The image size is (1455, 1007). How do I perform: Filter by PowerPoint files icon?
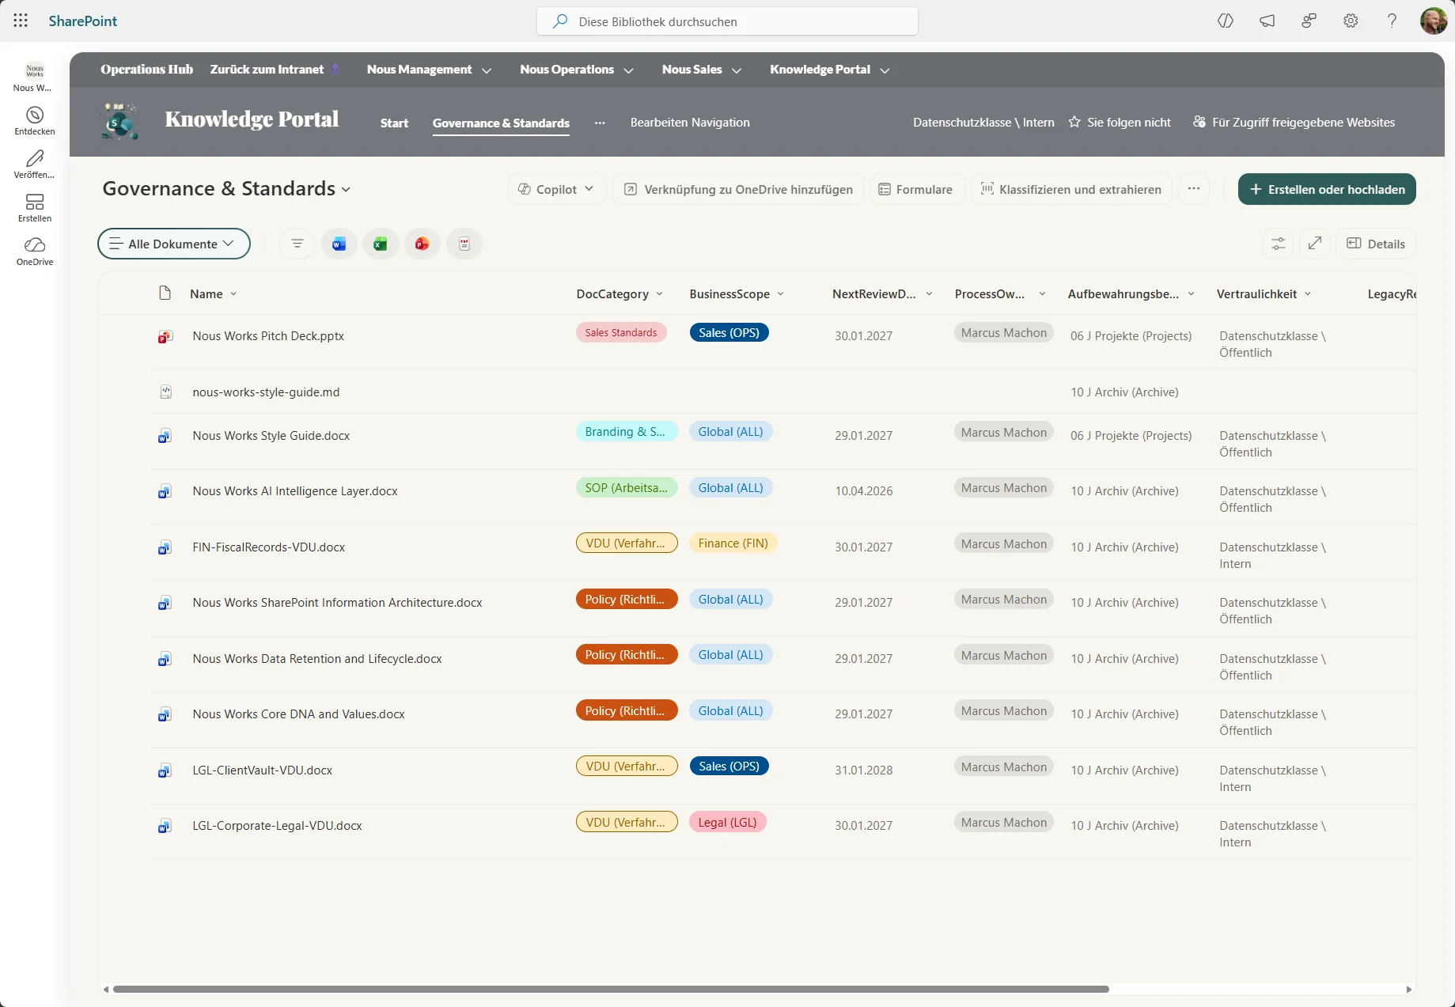pos(422,244)
